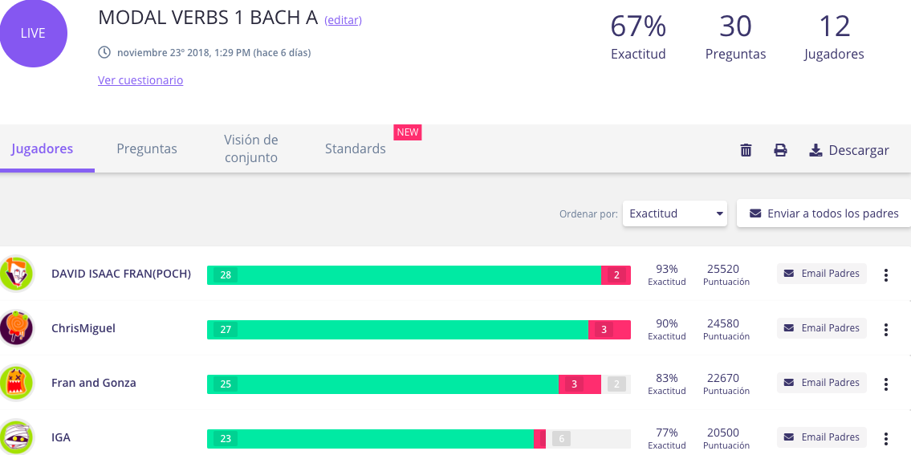Open the Visión de conjunto tab
Screen dimensions: 911x455
point(251,148)
